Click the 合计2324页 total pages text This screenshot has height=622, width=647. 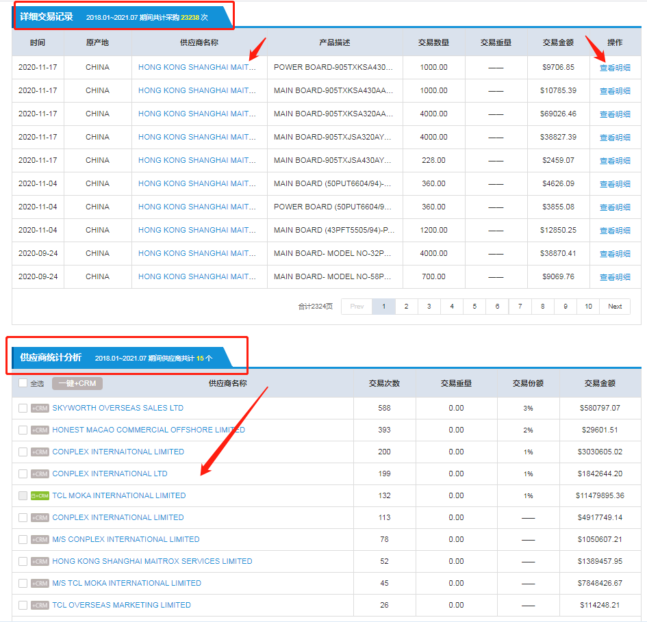[315, 306]
